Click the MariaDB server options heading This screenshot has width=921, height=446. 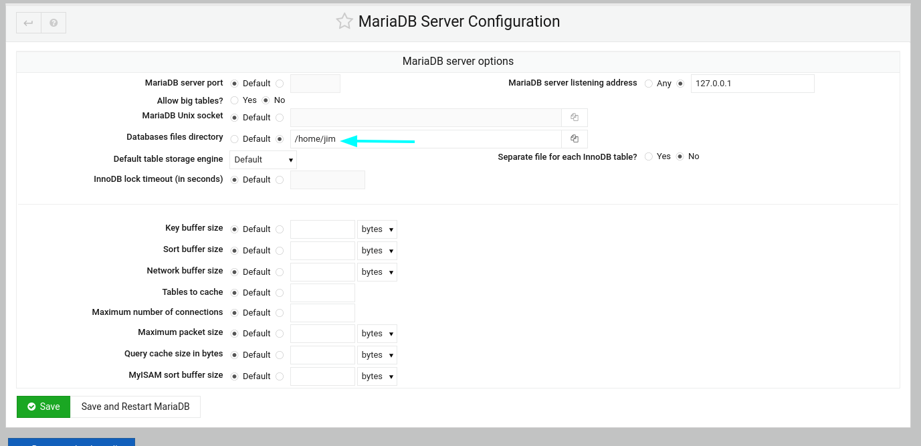(458, 62)
